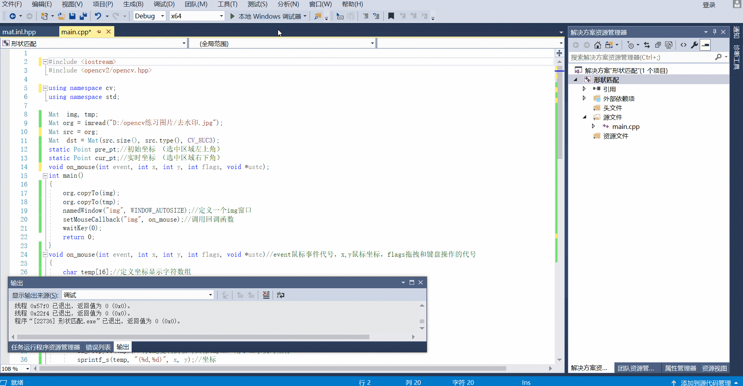Click Clear All icon in Output panel
Screen dimensions: 743x386
coord(266,295)
